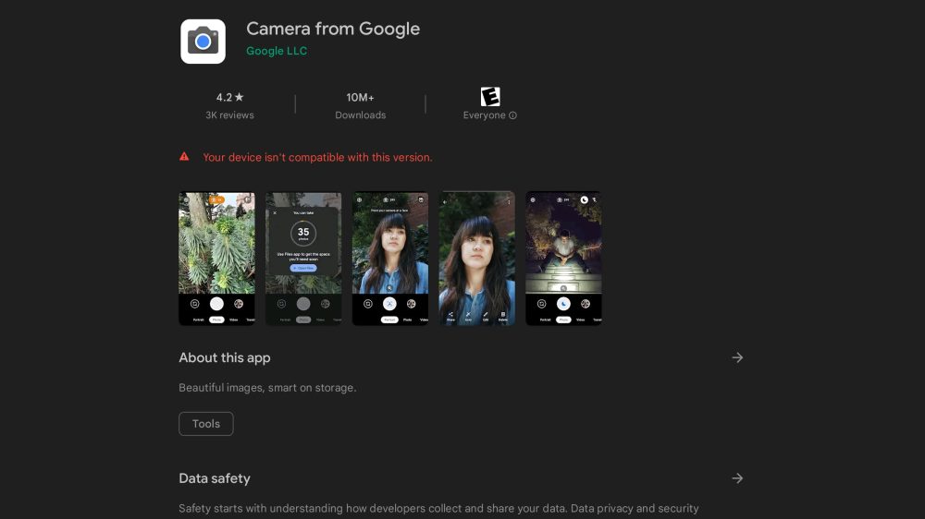
Task: Open the fourth screenshot with share options
Action: tap(476, 259)
